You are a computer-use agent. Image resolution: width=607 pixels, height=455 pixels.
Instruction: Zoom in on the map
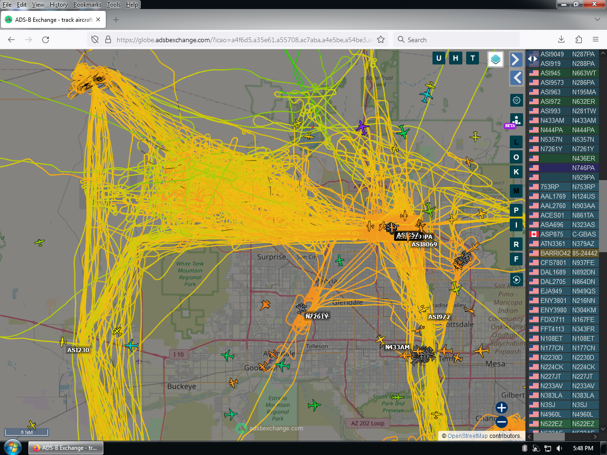click(x=502, y=408)
